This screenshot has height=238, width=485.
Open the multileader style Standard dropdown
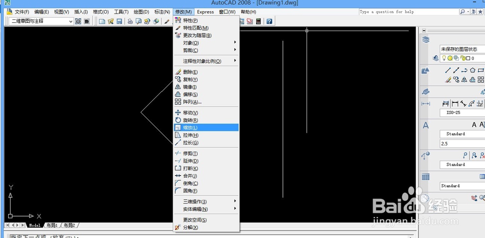pos(462,164)
